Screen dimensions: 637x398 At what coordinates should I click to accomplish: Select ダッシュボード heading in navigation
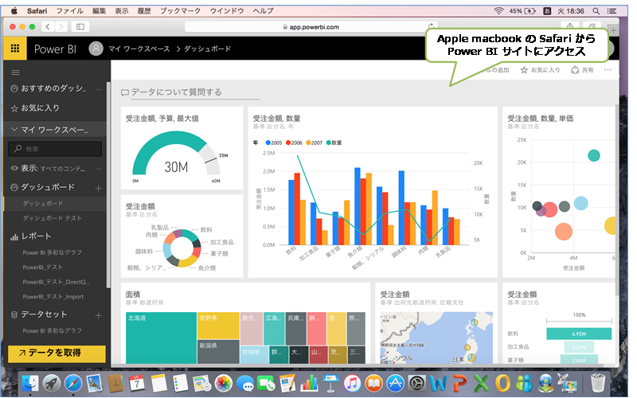pyautogui.click(x=48, y=187)
